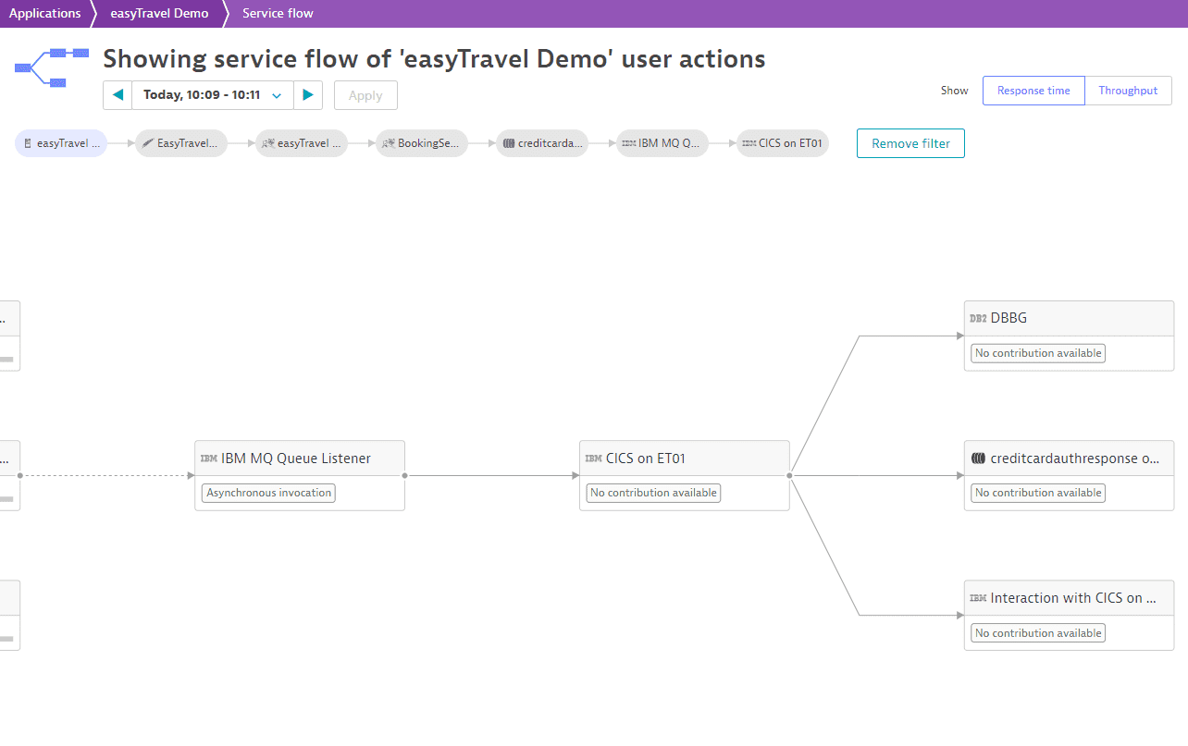
Task: Open easyTravel Demo breadcrumb
Action: coord(159,14)
